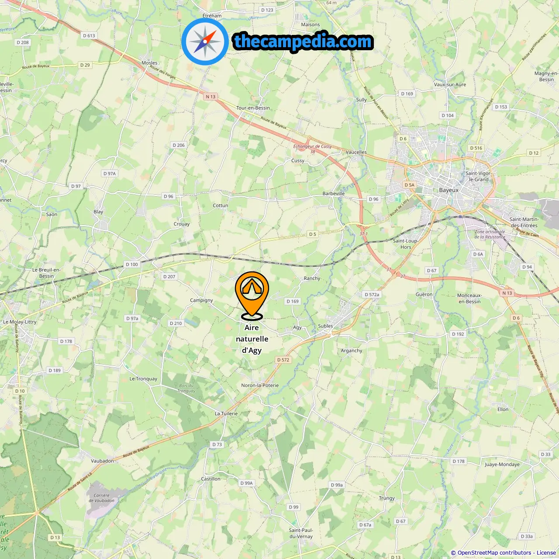Viewport: 559px width, 559px height.
Task: Click the D 572 road shield
Action: coord(283,360)
